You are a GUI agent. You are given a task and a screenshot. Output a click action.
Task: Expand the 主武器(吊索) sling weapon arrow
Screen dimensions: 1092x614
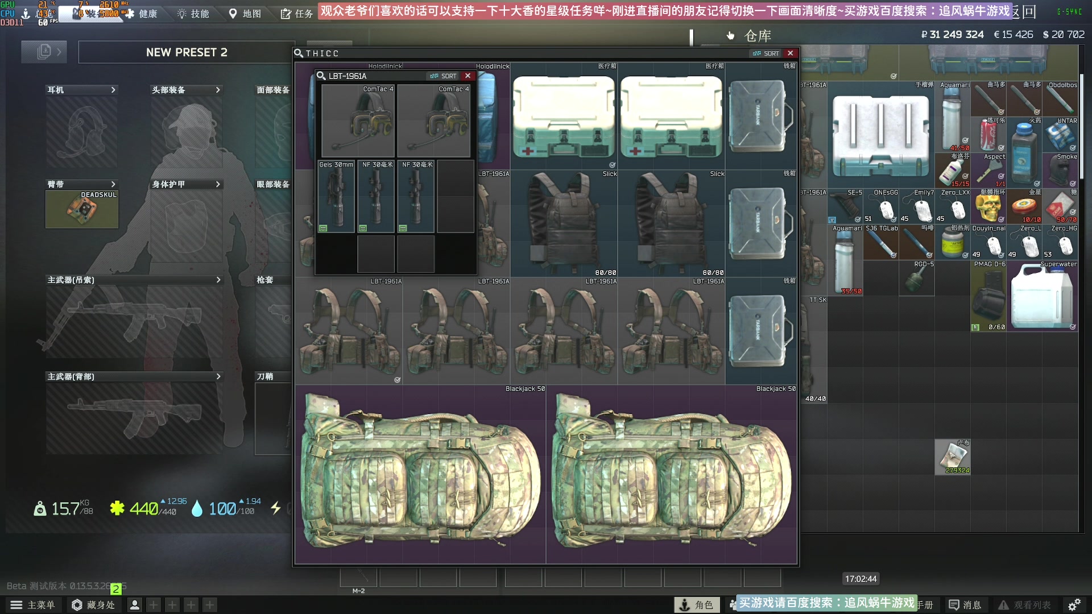point(218,280)
